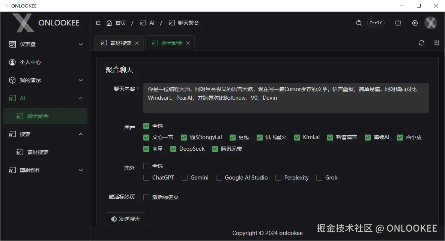Click the search magnifier icon in header
The height and width of the screenshot is (241, 445).
click(359, 23)
